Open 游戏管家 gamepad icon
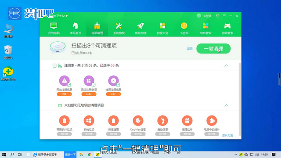This screenshot has width=281, height=158. coord(227,28)
